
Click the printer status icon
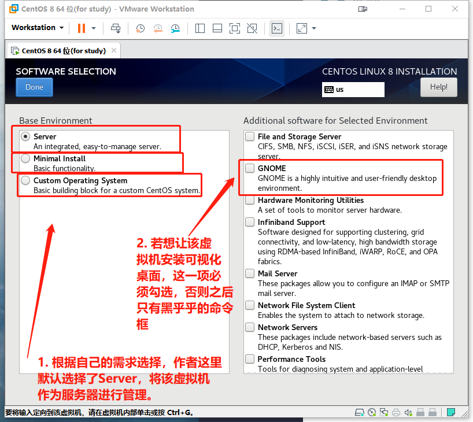[x=396, y=412]
